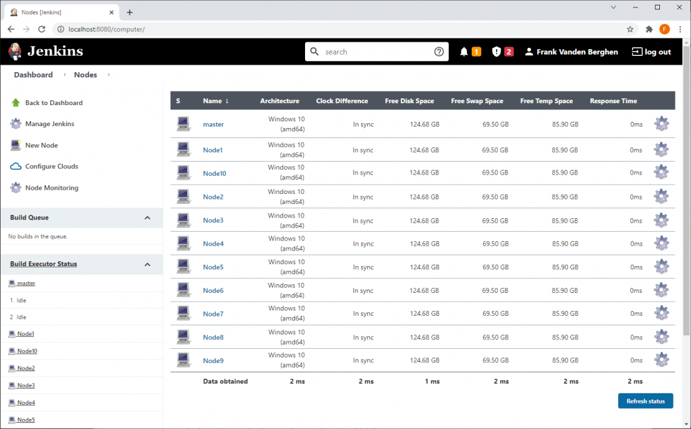Open the master node link in table

coord(213,125)
